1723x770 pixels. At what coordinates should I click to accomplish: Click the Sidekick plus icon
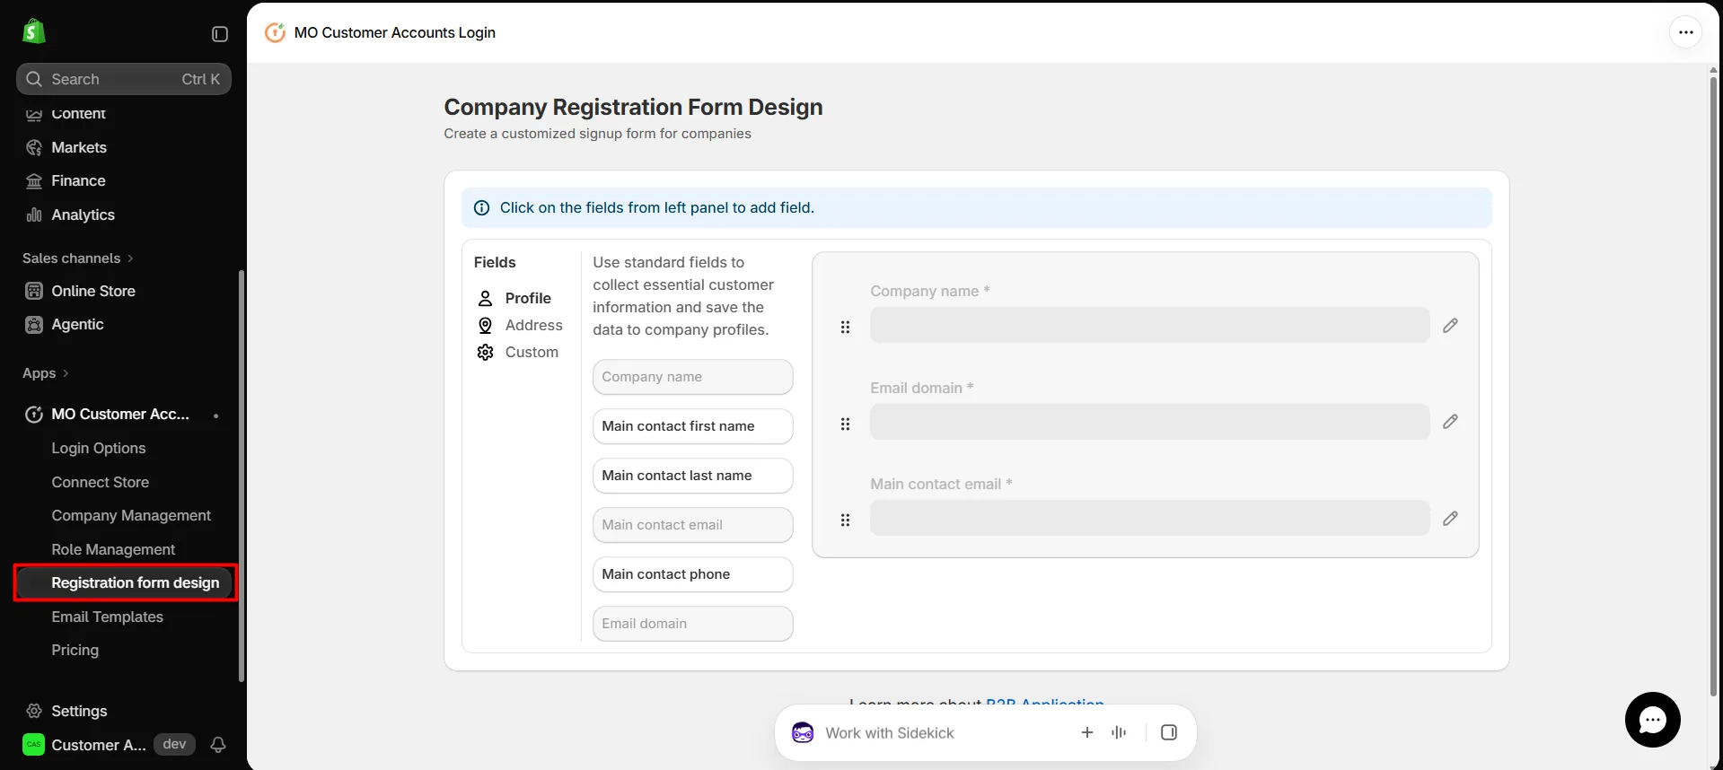pos(1086,732)
